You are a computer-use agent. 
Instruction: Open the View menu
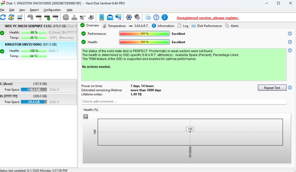tap(22, 10)
